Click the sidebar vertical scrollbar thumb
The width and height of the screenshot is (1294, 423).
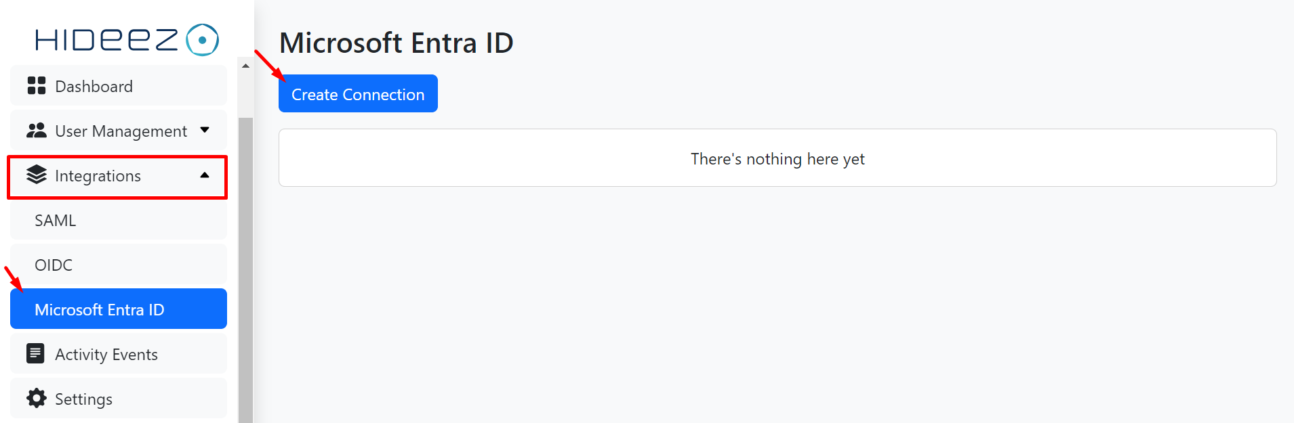(x=245, y=270)
